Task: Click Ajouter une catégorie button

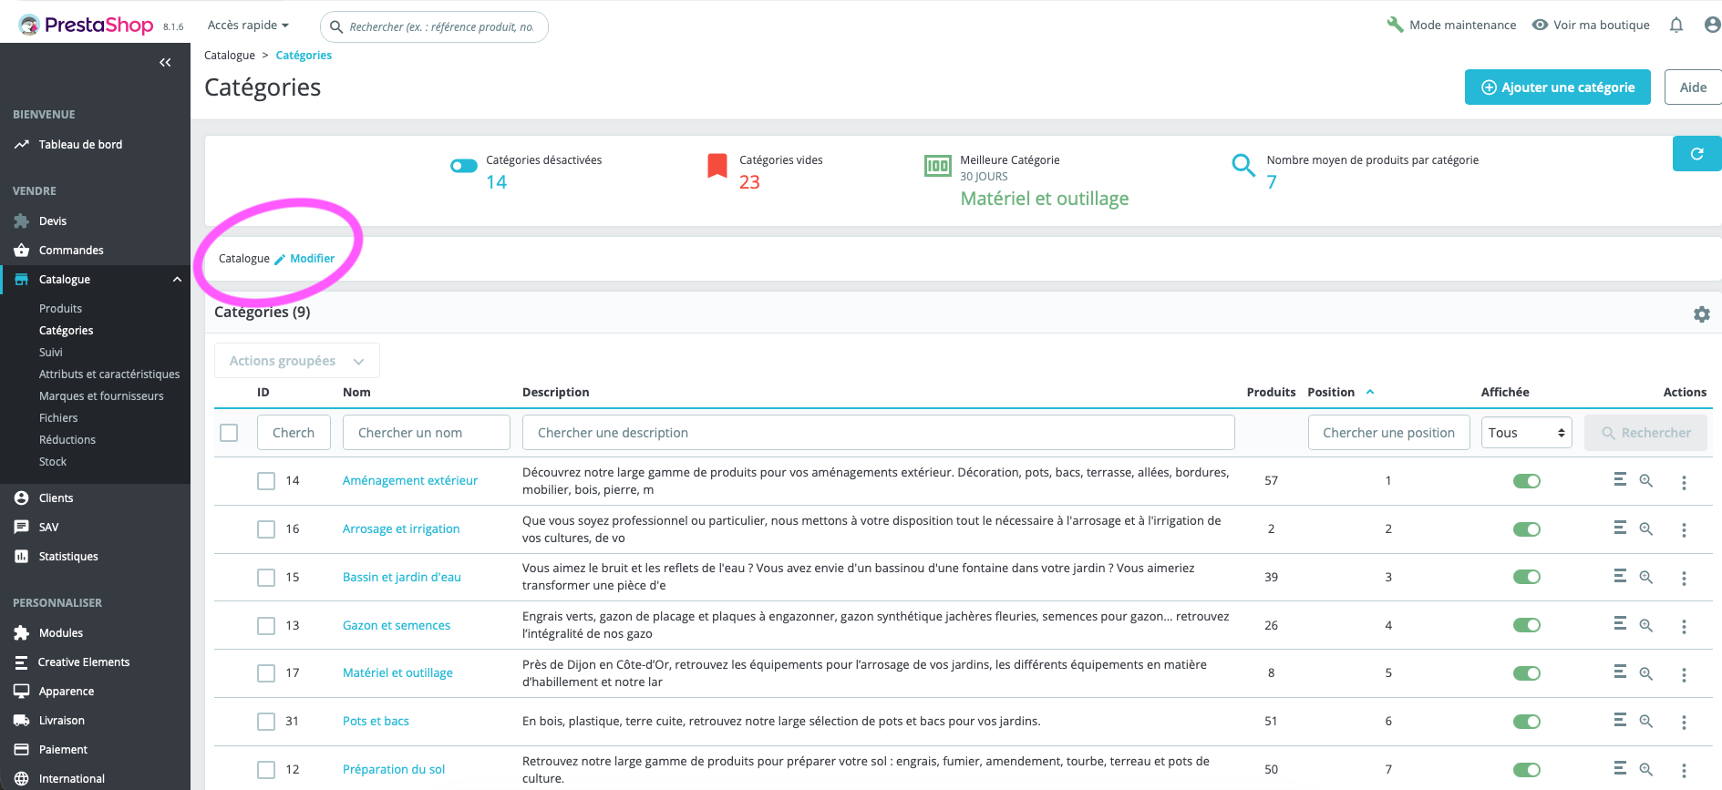Action: (x=1557, y=87)
